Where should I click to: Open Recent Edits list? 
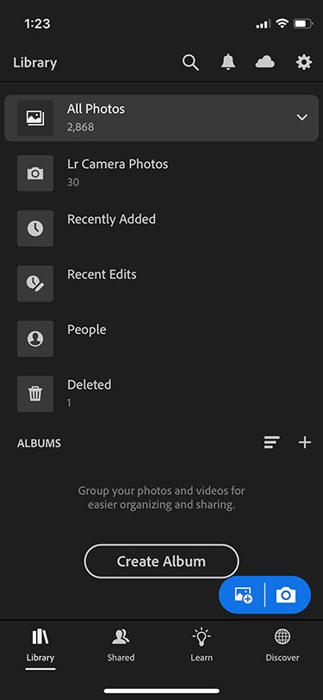(x=162, y=284)
